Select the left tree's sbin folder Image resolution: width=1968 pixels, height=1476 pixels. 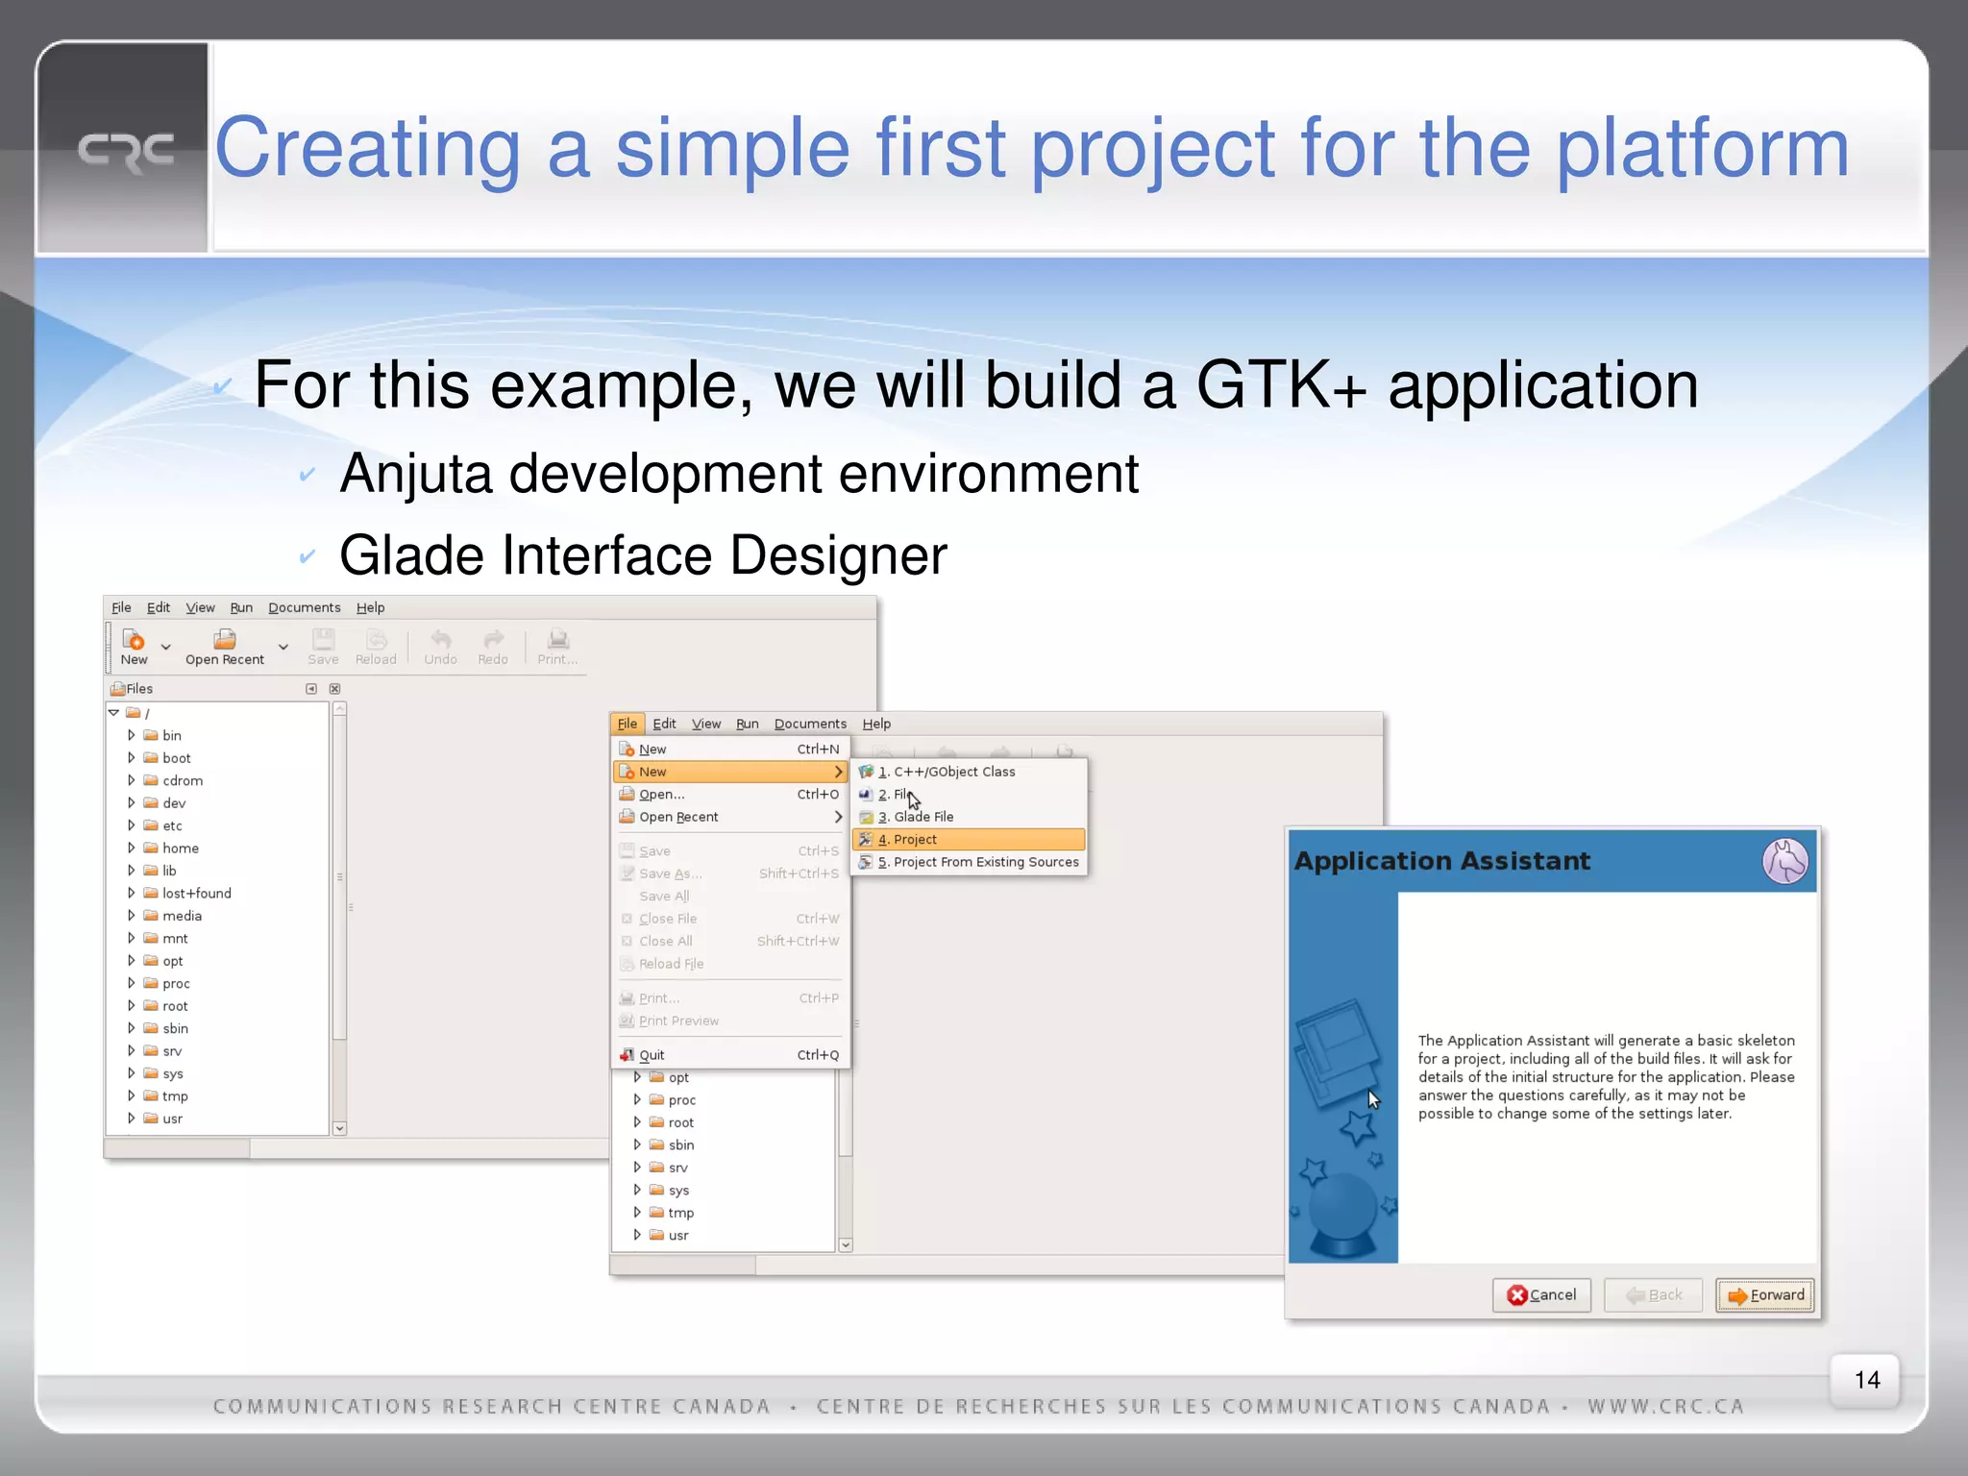175,1028
